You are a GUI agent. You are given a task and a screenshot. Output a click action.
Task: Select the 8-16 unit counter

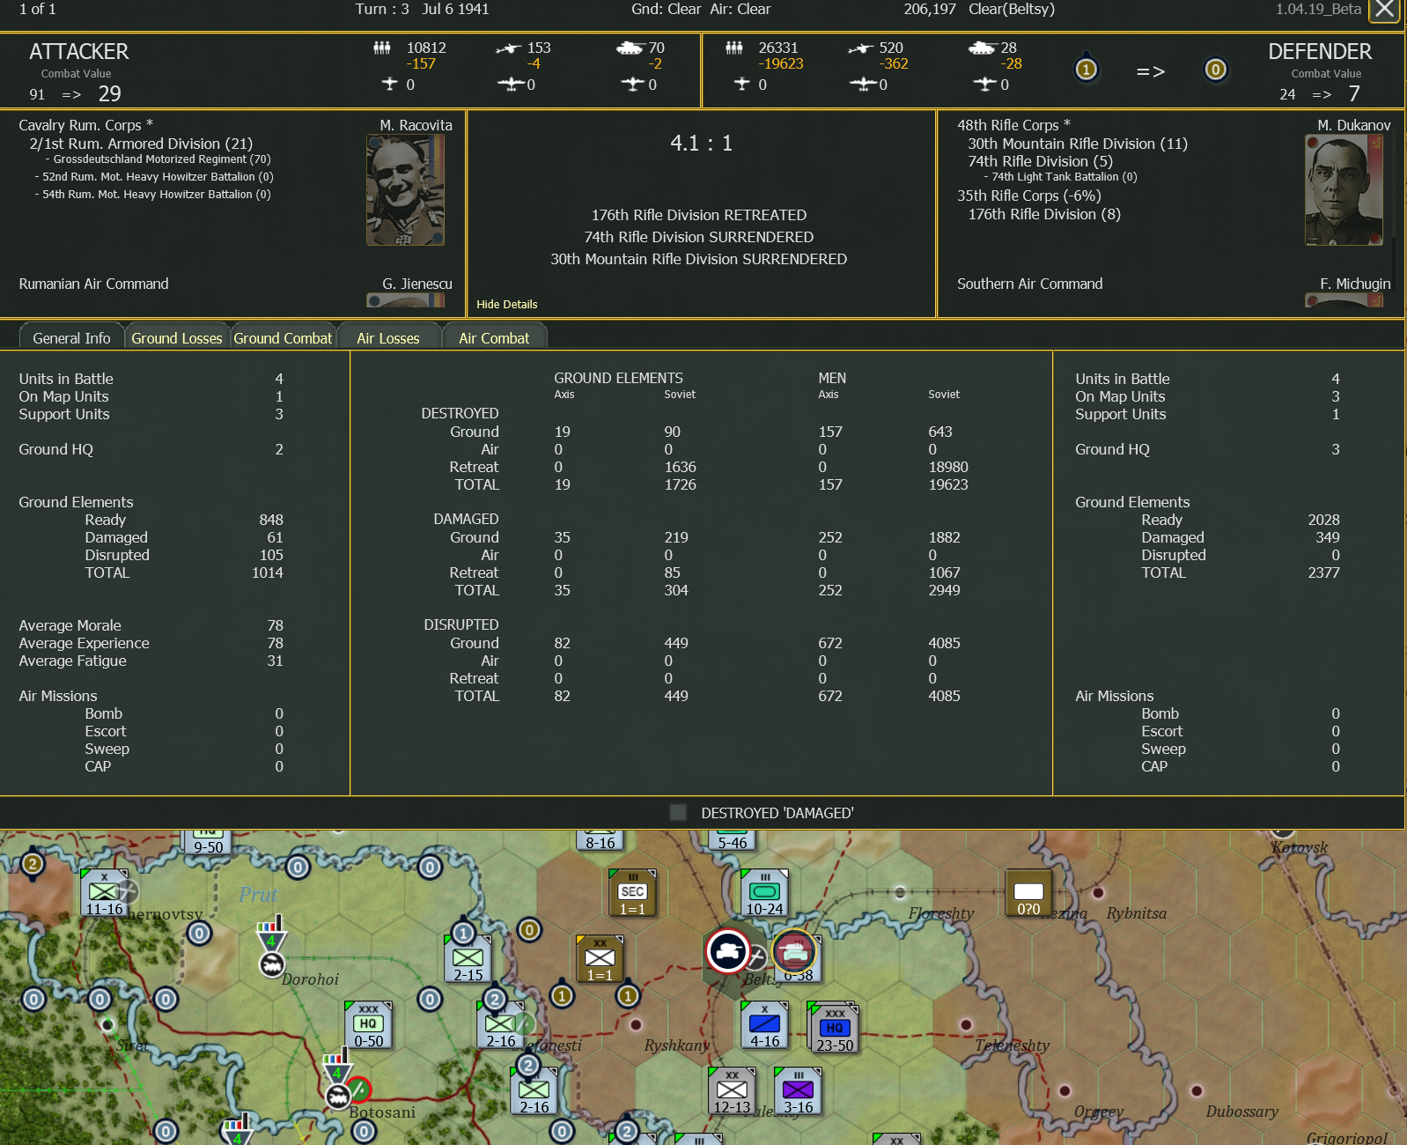600,840
